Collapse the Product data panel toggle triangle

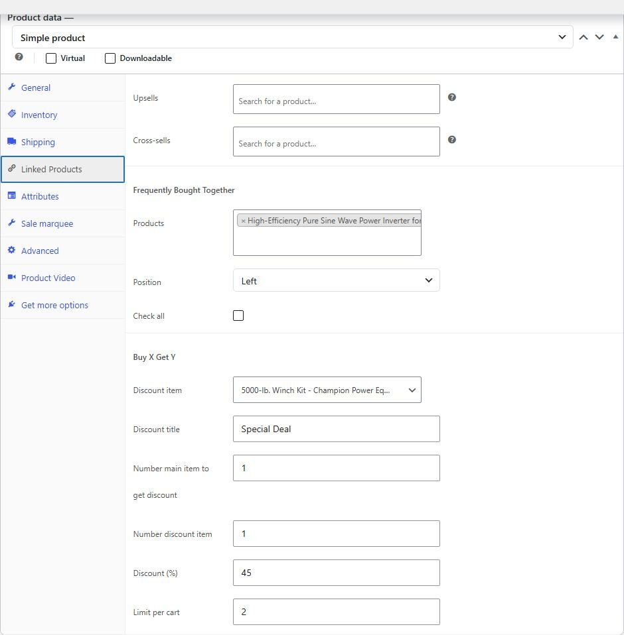pyautogui.click(x=615, y=37)
